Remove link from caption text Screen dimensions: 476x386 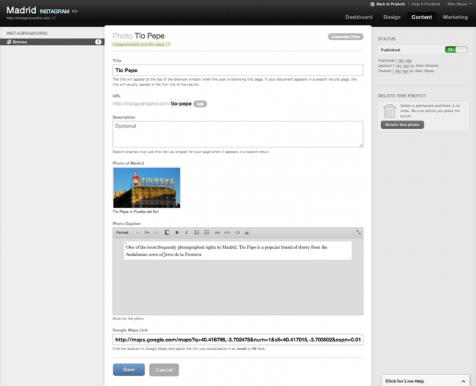(227, 232)
